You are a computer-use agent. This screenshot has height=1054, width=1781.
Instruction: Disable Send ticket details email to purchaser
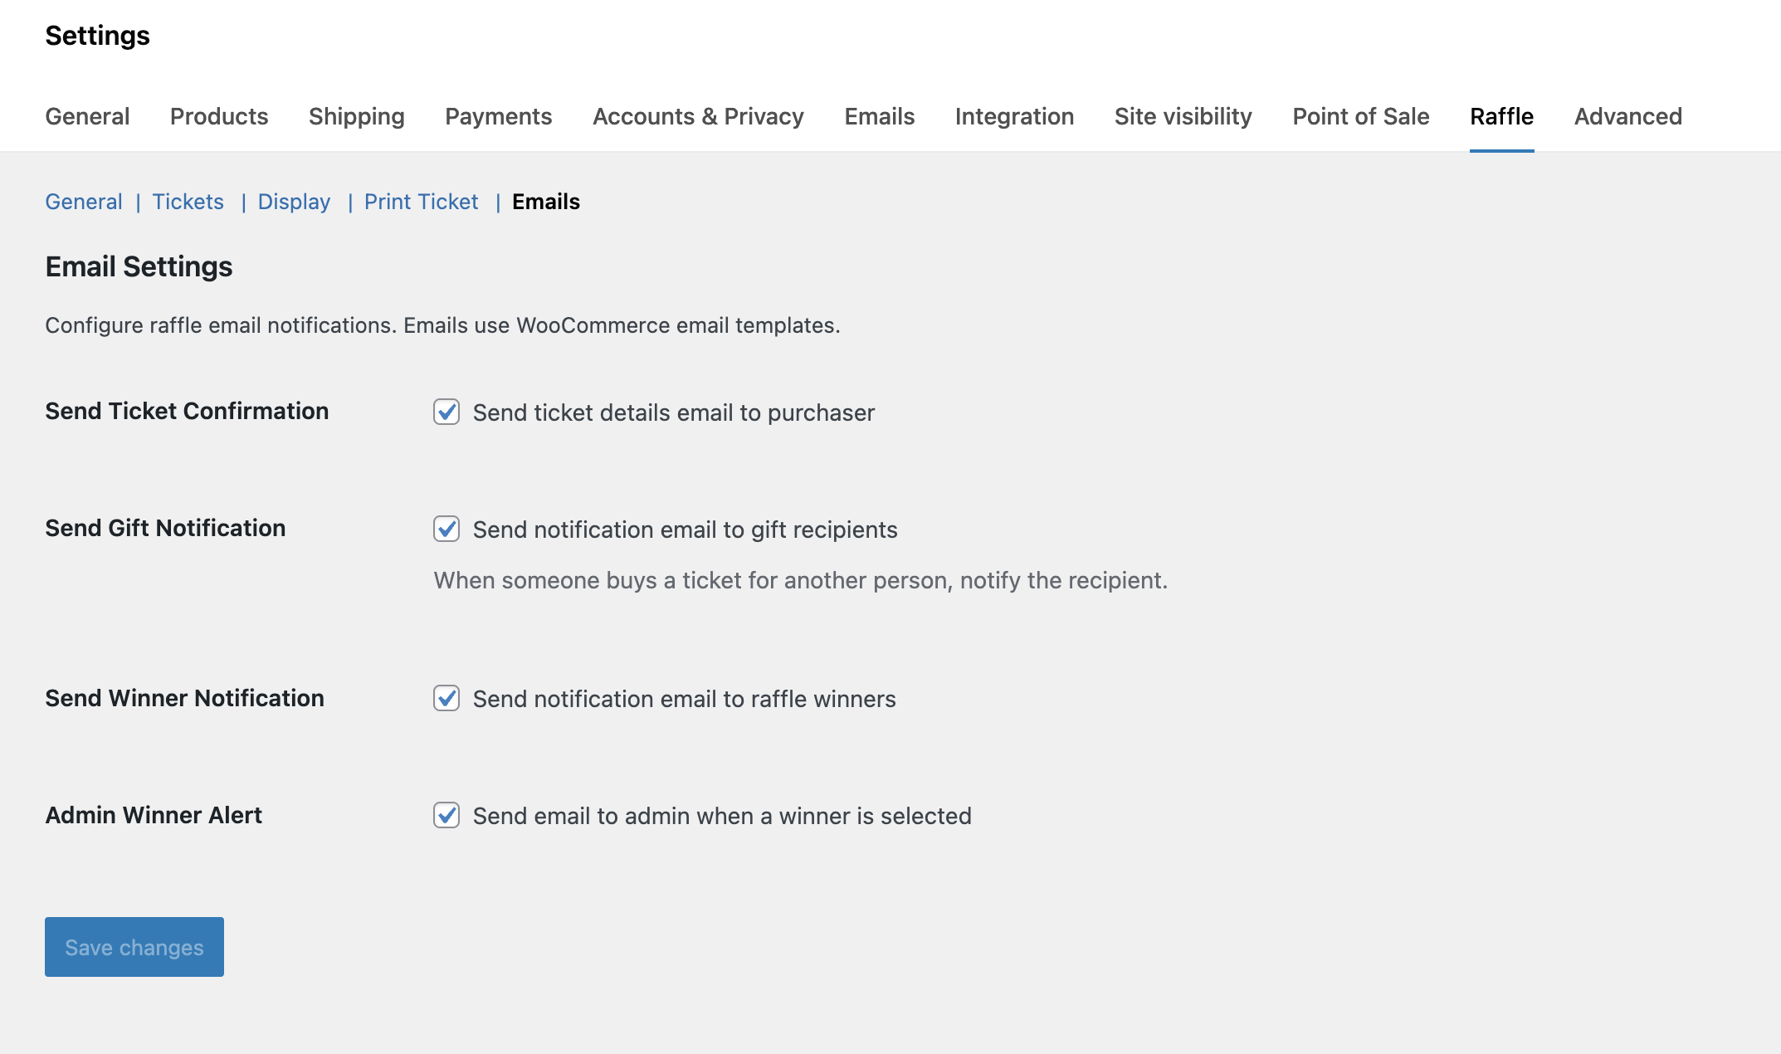click(x=446, y=412)
